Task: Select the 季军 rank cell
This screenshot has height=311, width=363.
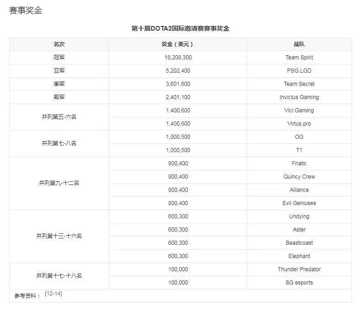Action: coord(59,84)
